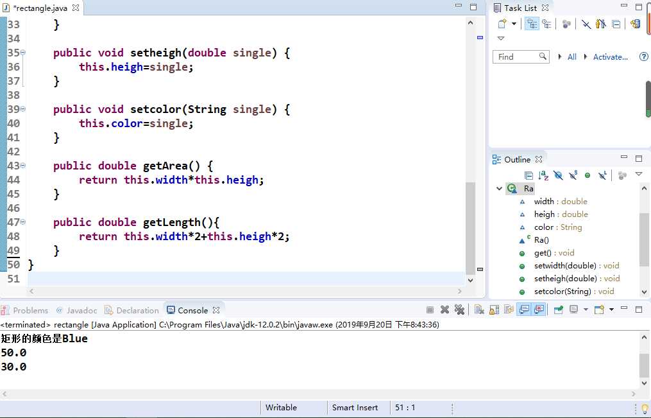Switch to the Task List tab
This screenshot has height=418, width=651.
pyautogui.click(x=520, y=8)
